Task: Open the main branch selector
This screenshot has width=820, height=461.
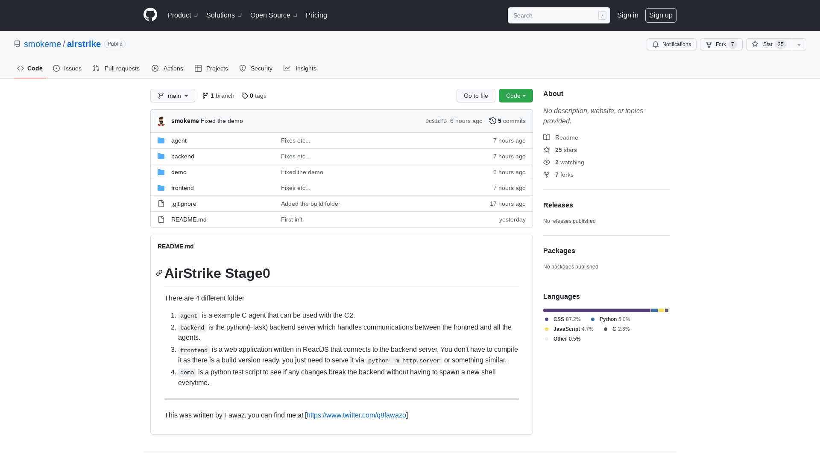Action: [173, 96]
